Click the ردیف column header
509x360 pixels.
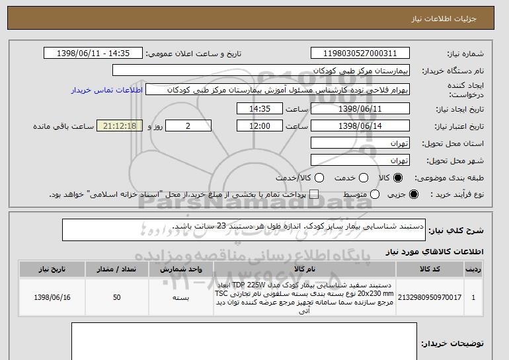coord(473,270)
